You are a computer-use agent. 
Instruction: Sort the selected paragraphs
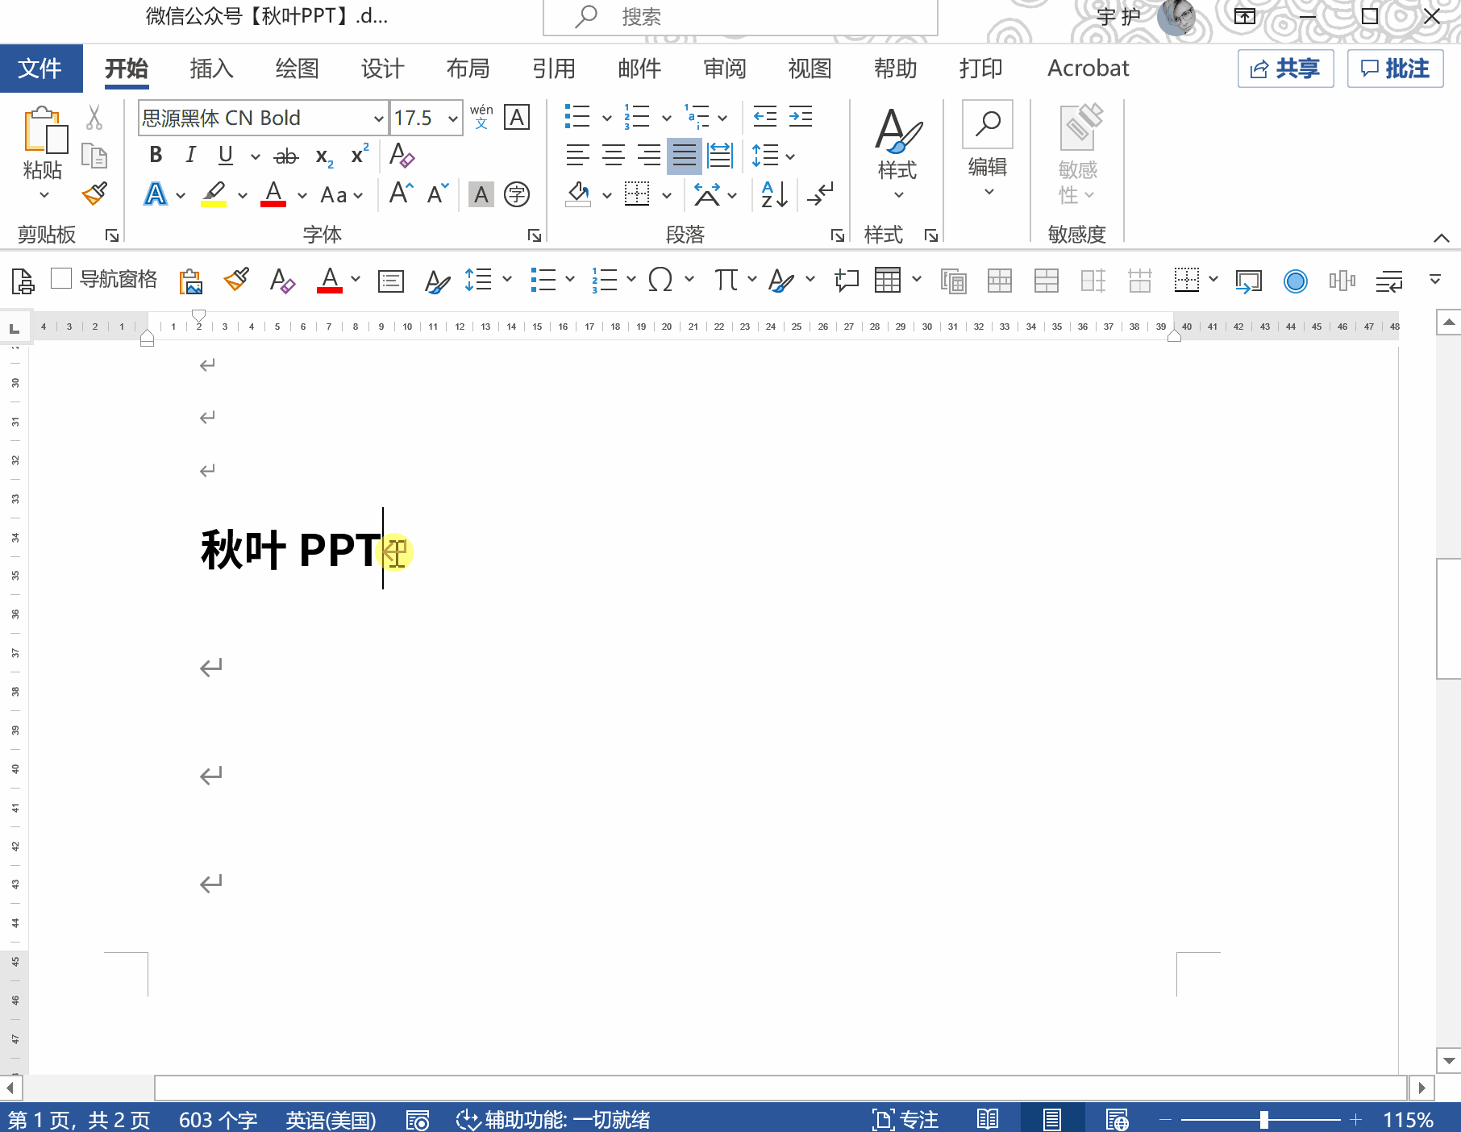774,194
